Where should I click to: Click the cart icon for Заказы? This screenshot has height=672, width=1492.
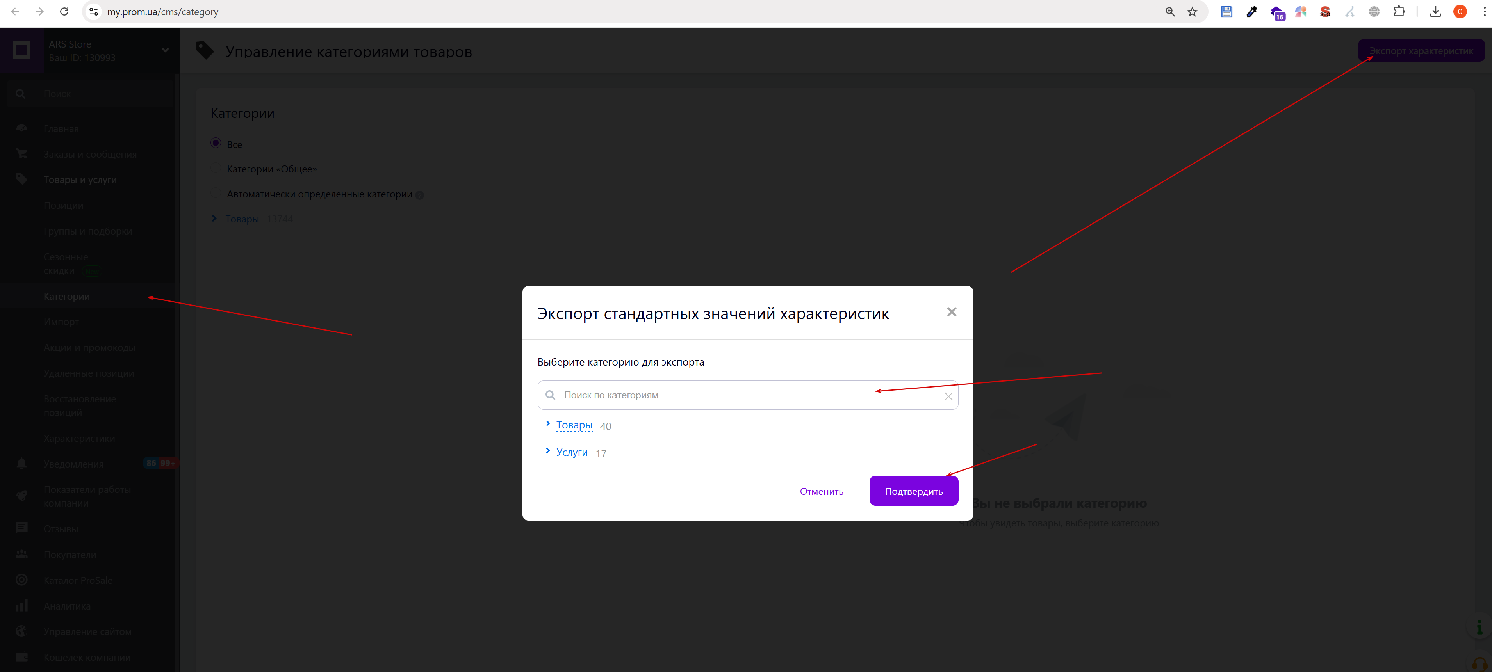tap(21, 153)
